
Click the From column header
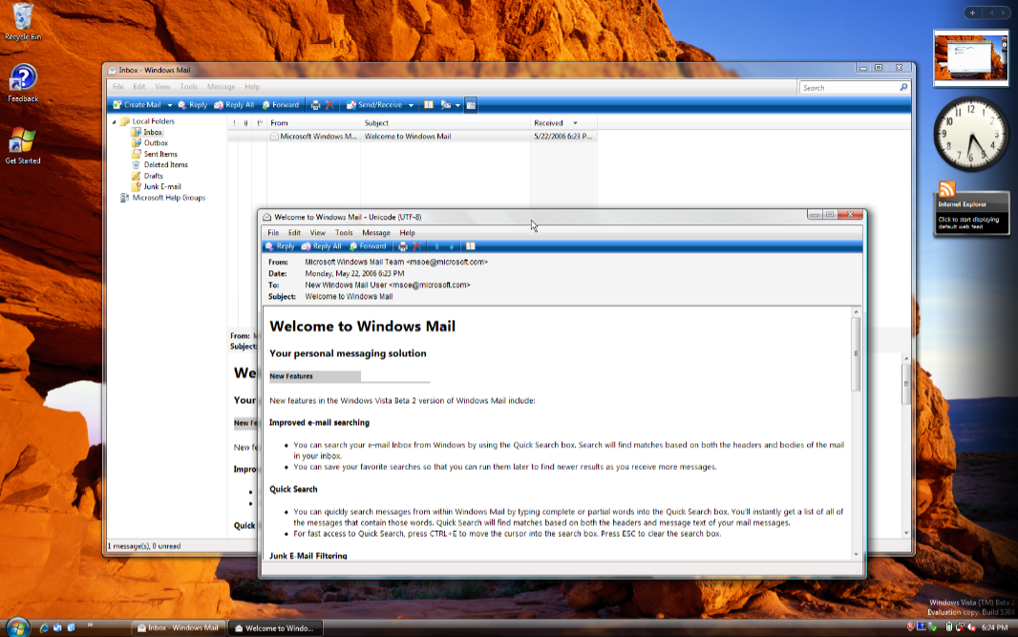(313, 123)
